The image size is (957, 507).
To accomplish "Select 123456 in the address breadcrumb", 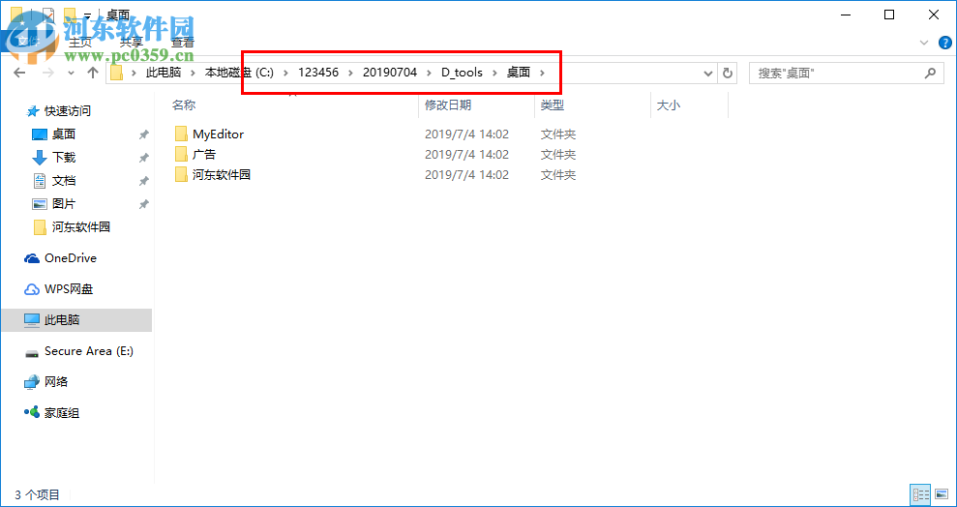I will pyautogui.click(x=317, y=73).
